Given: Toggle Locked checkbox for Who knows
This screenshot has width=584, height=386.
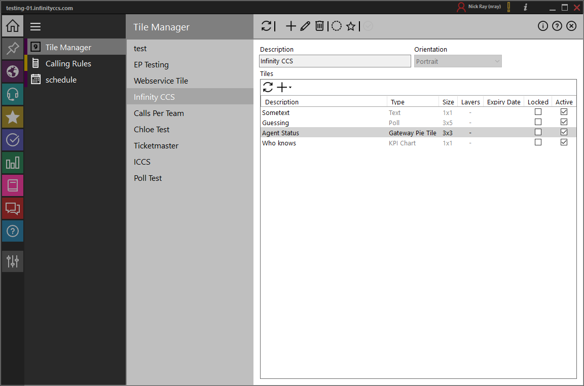Looking at the screenshot, I should [538, 142].
